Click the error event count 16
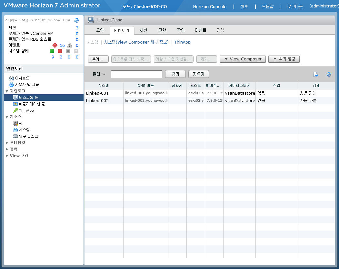This screenshot has width=339, height=269. [62, 46]
